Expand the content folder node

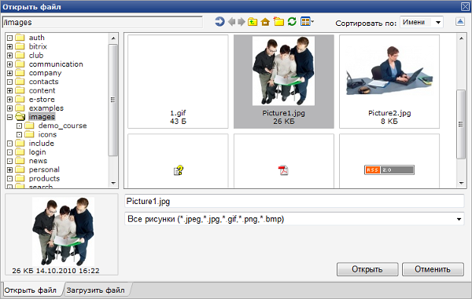pos(9,91)
